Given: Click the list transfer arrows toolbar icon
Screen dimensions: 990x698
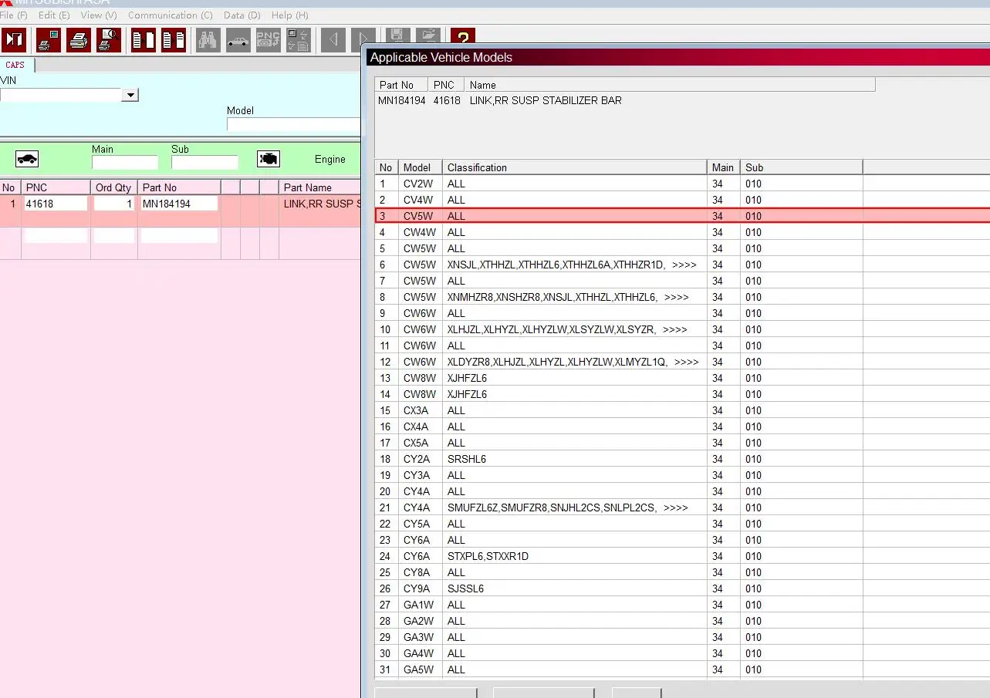Looking at the screenshot, I should pyautogui.click(x=298, y=39).
